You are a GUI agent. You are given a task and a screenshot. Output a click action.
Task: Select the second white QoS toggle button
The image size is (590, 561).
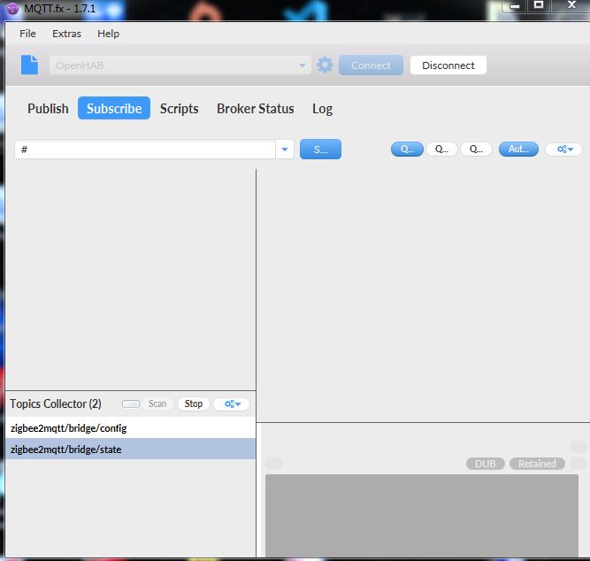pos(441,149)
